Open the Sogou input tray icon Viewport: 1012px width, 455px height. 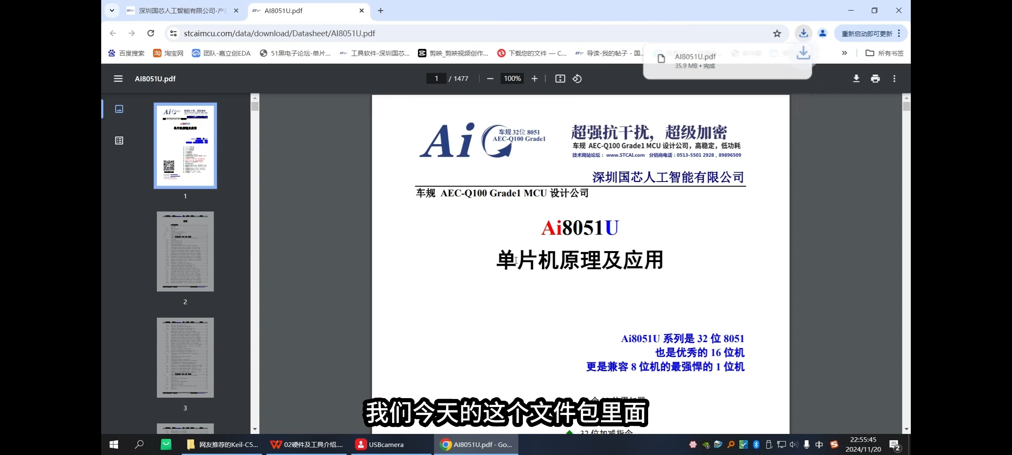(x=834, y=444)
